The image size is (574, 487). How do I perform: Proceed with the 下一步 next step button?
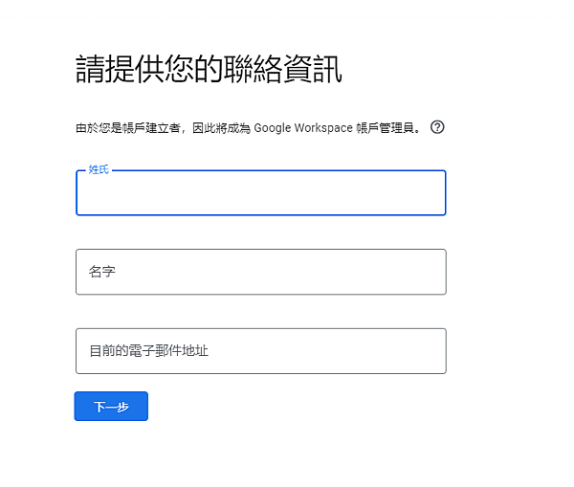click(x=111, y=406)
